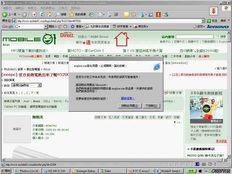The width and height of the screenshot is (232, 174).
Task: Click the MOTO Q9h article link
Action: click(x=205, y=156)
